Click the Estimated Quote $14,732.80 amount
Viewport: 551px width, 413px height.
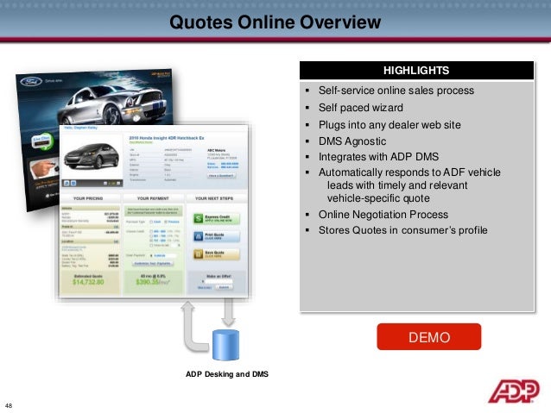[88, 282]
